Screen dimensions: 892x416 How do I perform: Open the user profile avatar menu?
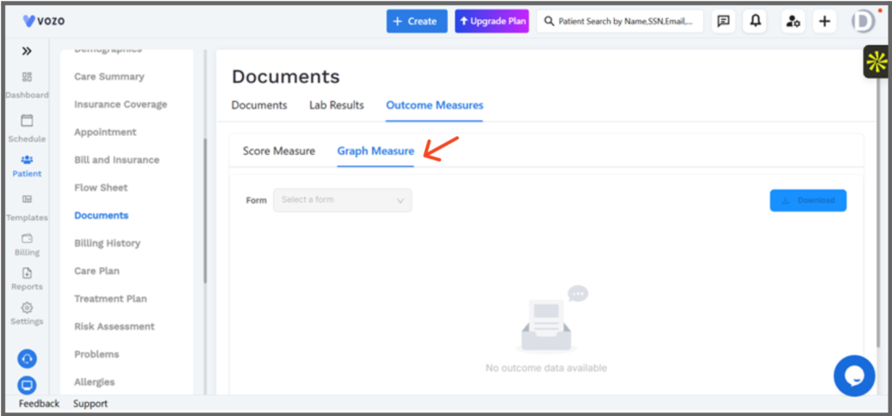863,22
